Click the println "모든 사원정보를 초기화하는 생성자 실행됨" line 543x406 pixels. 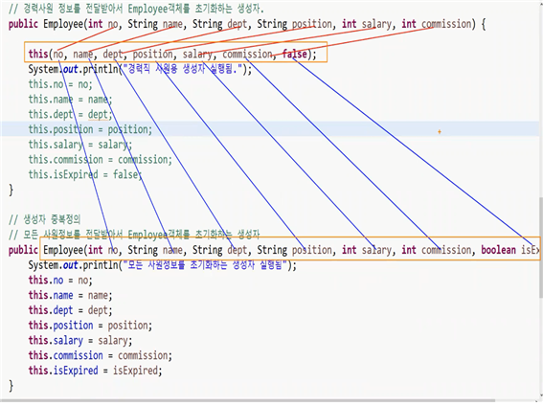tap(163, 265)
